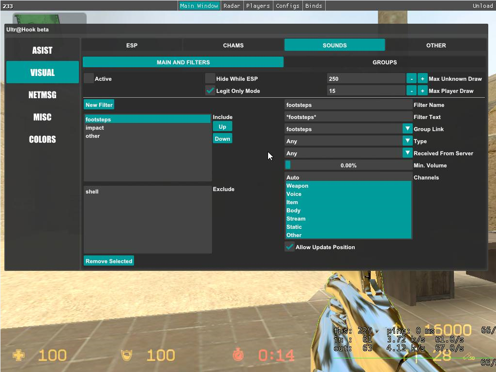
Task: Select the VISUAL section
Action: pyautogui.click(x=43, y=72)
